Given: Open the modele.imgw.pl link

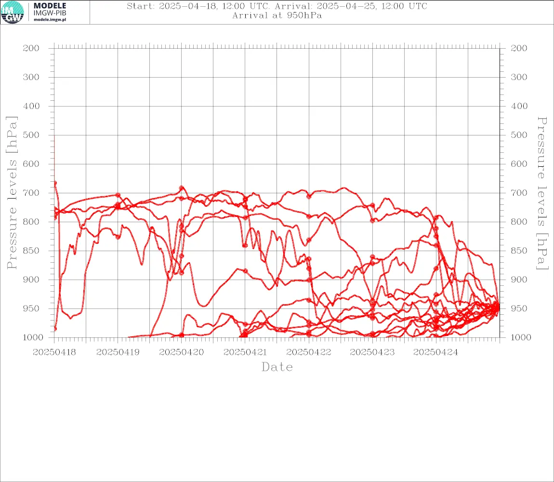Looking at the screenshot, I should [x=50, y=20].
